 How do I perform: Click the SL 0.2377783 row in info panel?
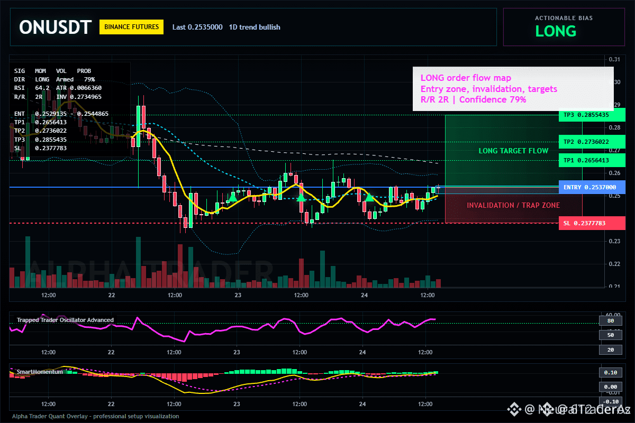[x=40, y=148]
